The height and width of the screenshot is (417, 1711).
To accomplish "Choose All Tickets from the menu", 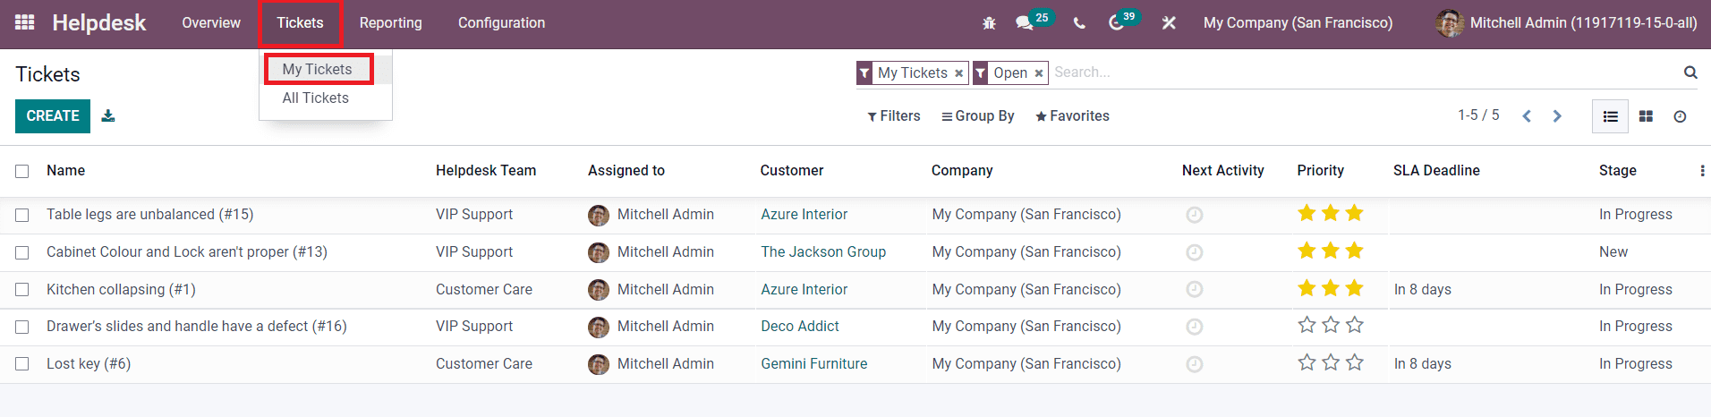I will click(x=315, y=98).
